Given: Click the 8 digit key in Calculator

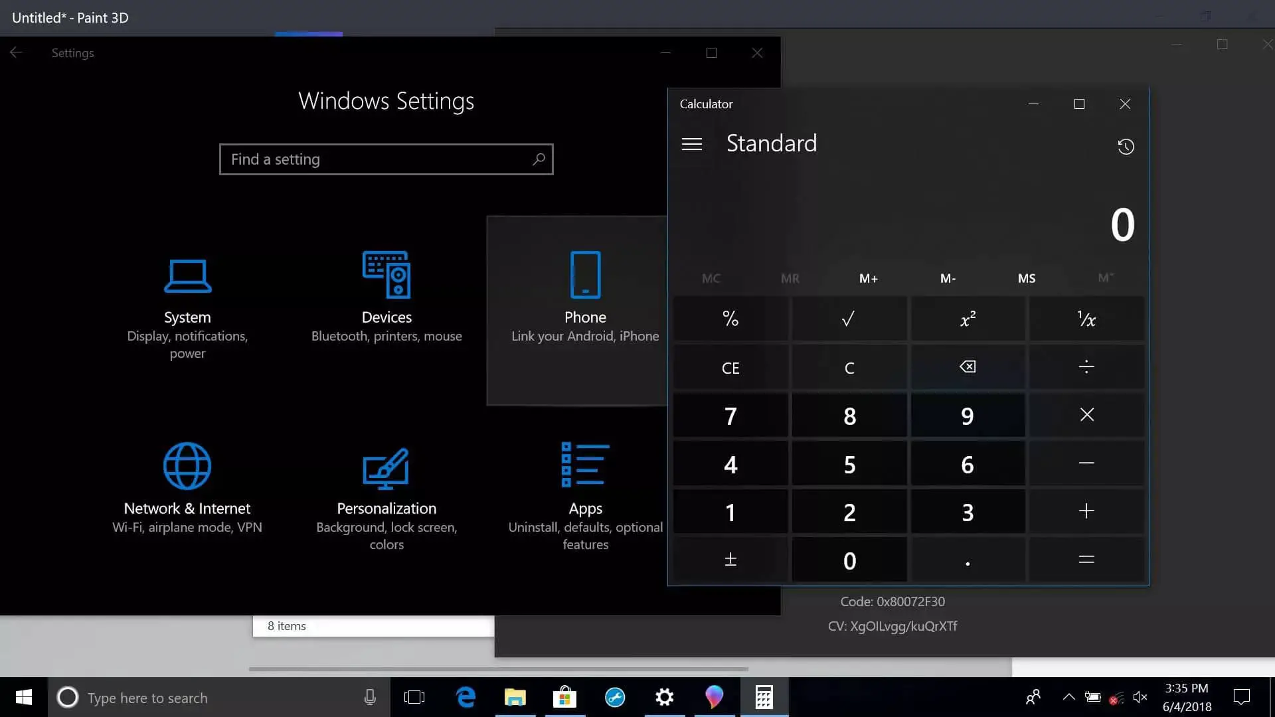Looking at the screenshot, I should click(849, 415).
